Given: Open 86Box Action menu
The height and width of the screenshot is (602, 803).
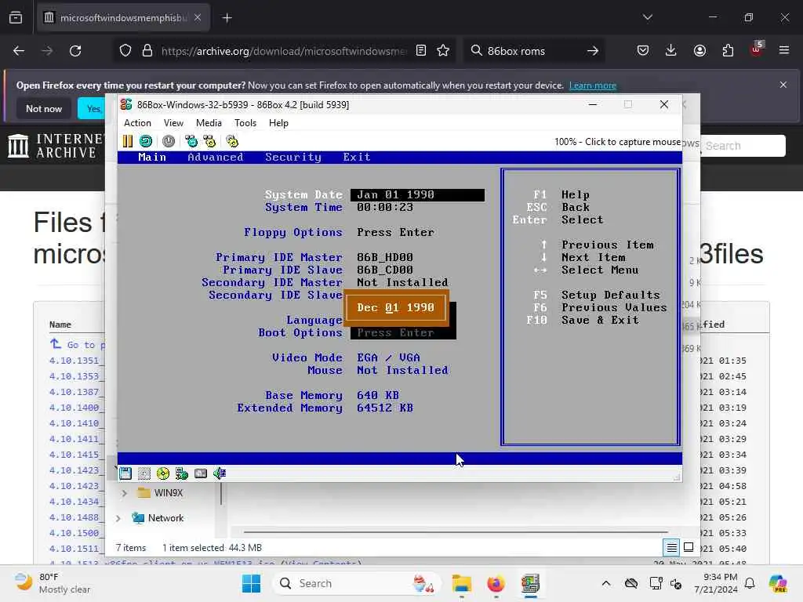Looking at the screenshot, I should (137, 123).
